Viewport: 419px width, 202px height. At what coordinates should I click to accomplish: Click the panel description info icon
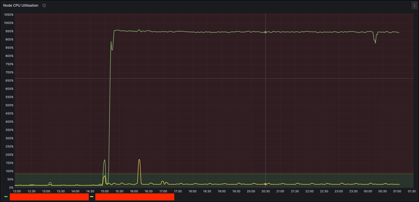pos(44,5)
